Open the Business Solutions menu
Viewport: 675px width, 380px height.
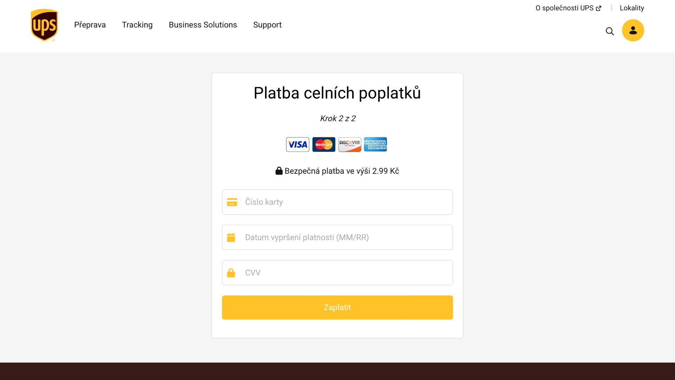[x=203, y=25]
